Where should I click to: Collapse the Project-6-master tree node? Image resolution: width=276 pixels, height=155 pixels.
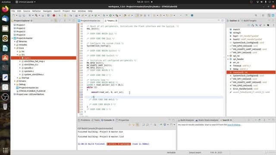pyautogui.click(x=13, y=38)
